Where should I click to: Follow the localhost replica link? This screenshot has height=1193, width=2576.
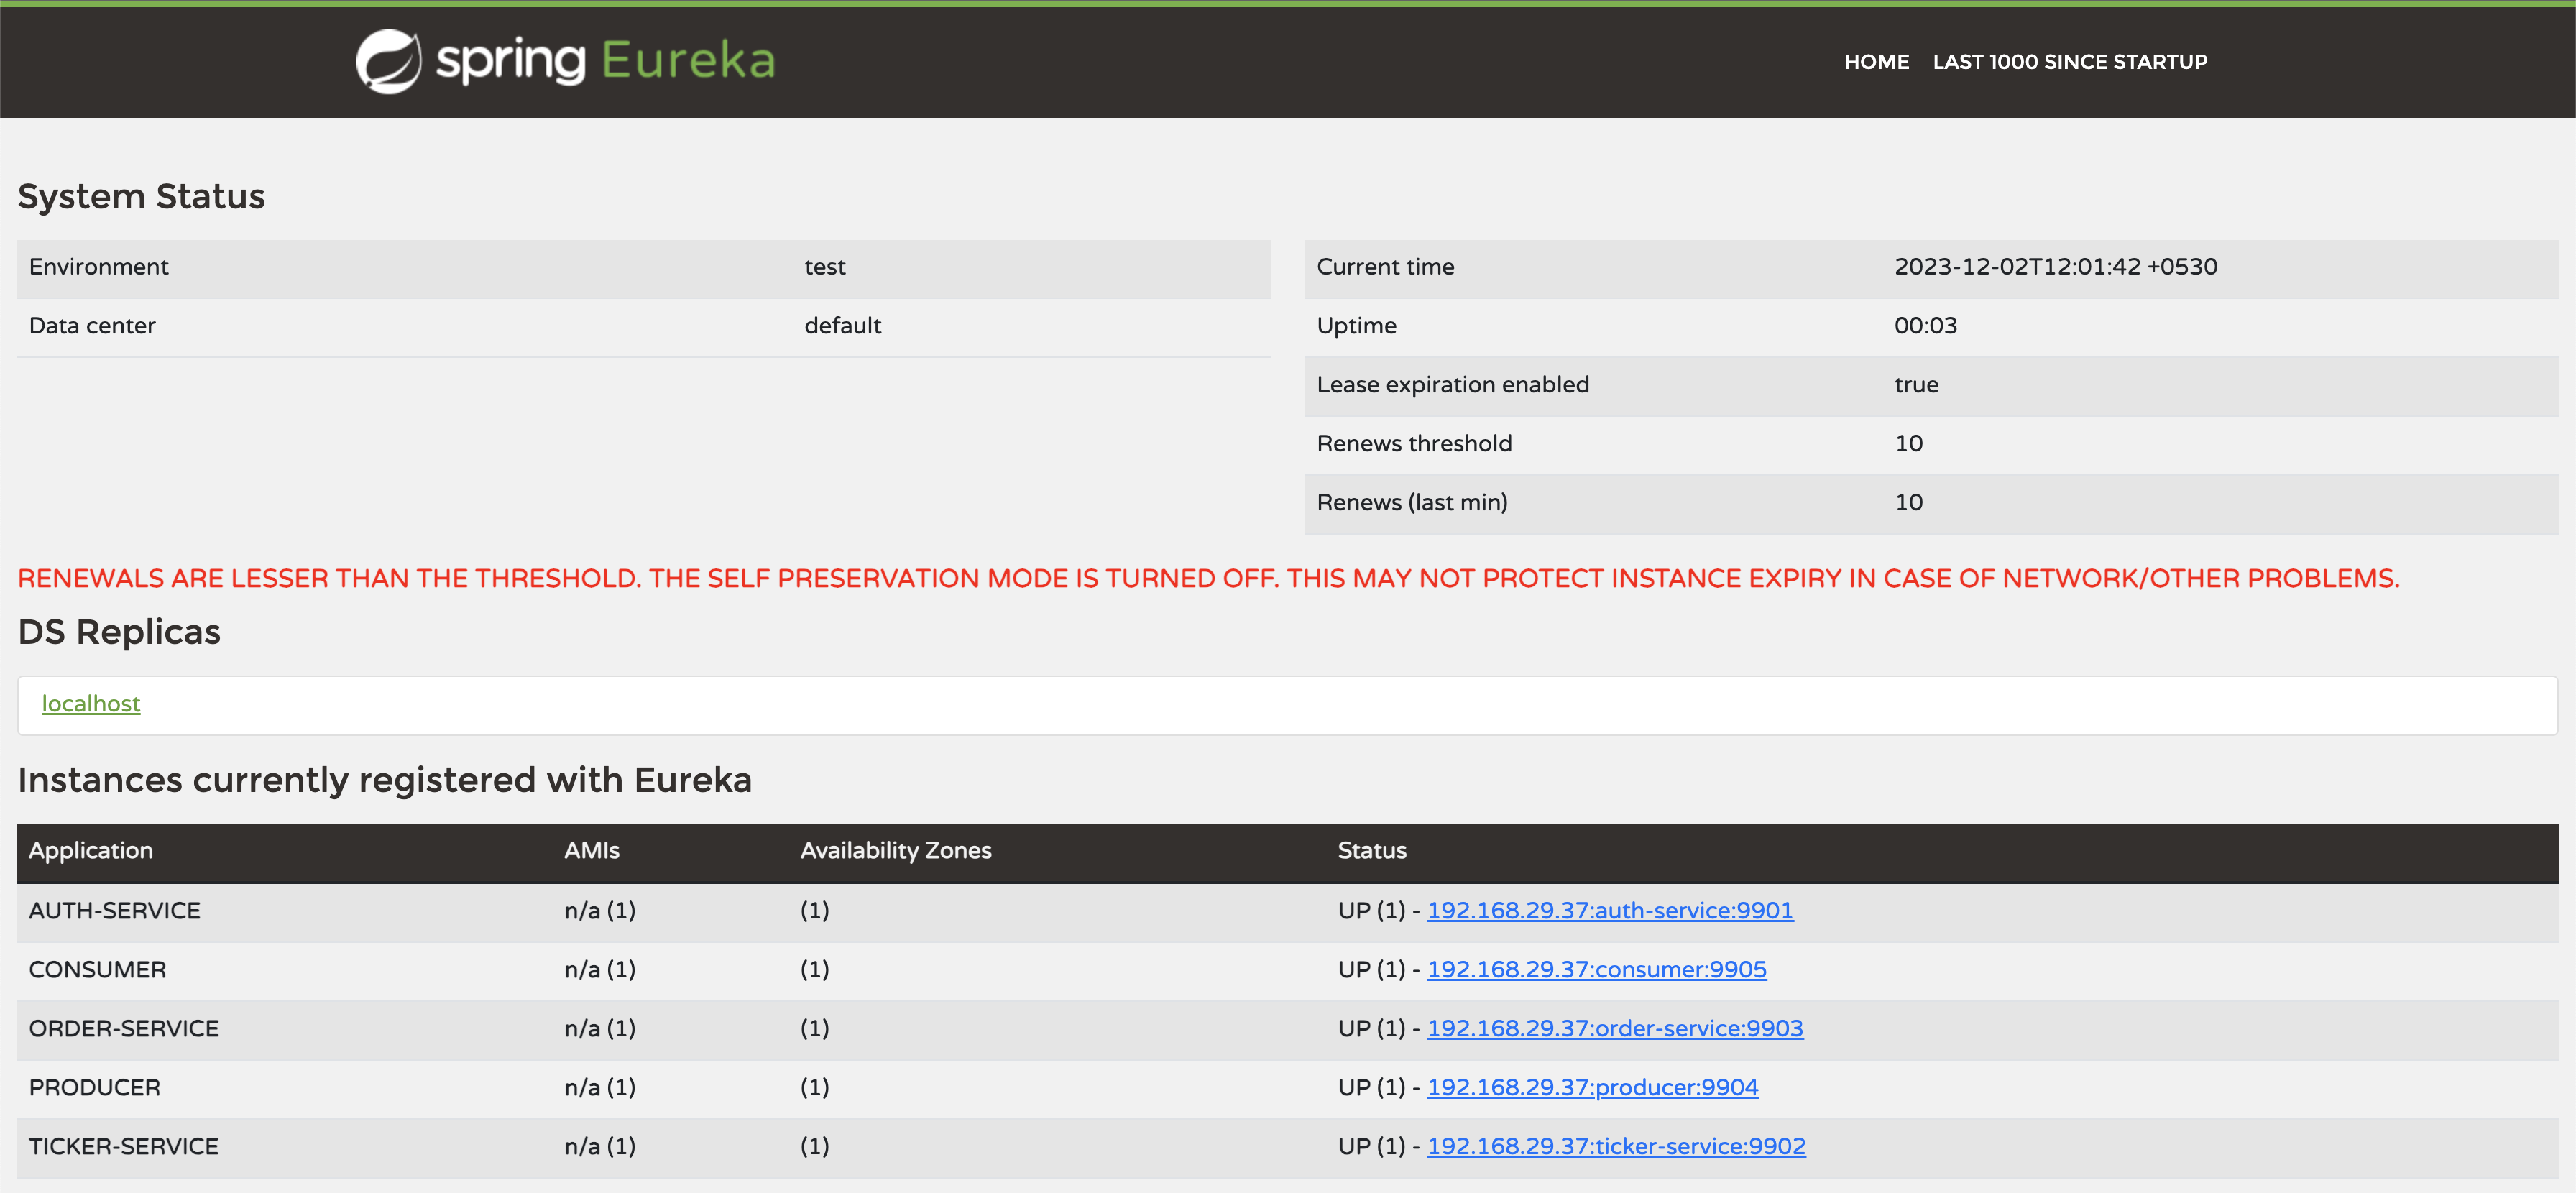90,704
